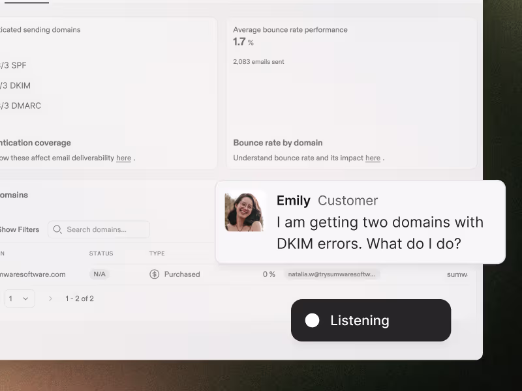Click the '/3 SPF' coverage entry
The image size is (522, 391).
(x=13, y=65)
